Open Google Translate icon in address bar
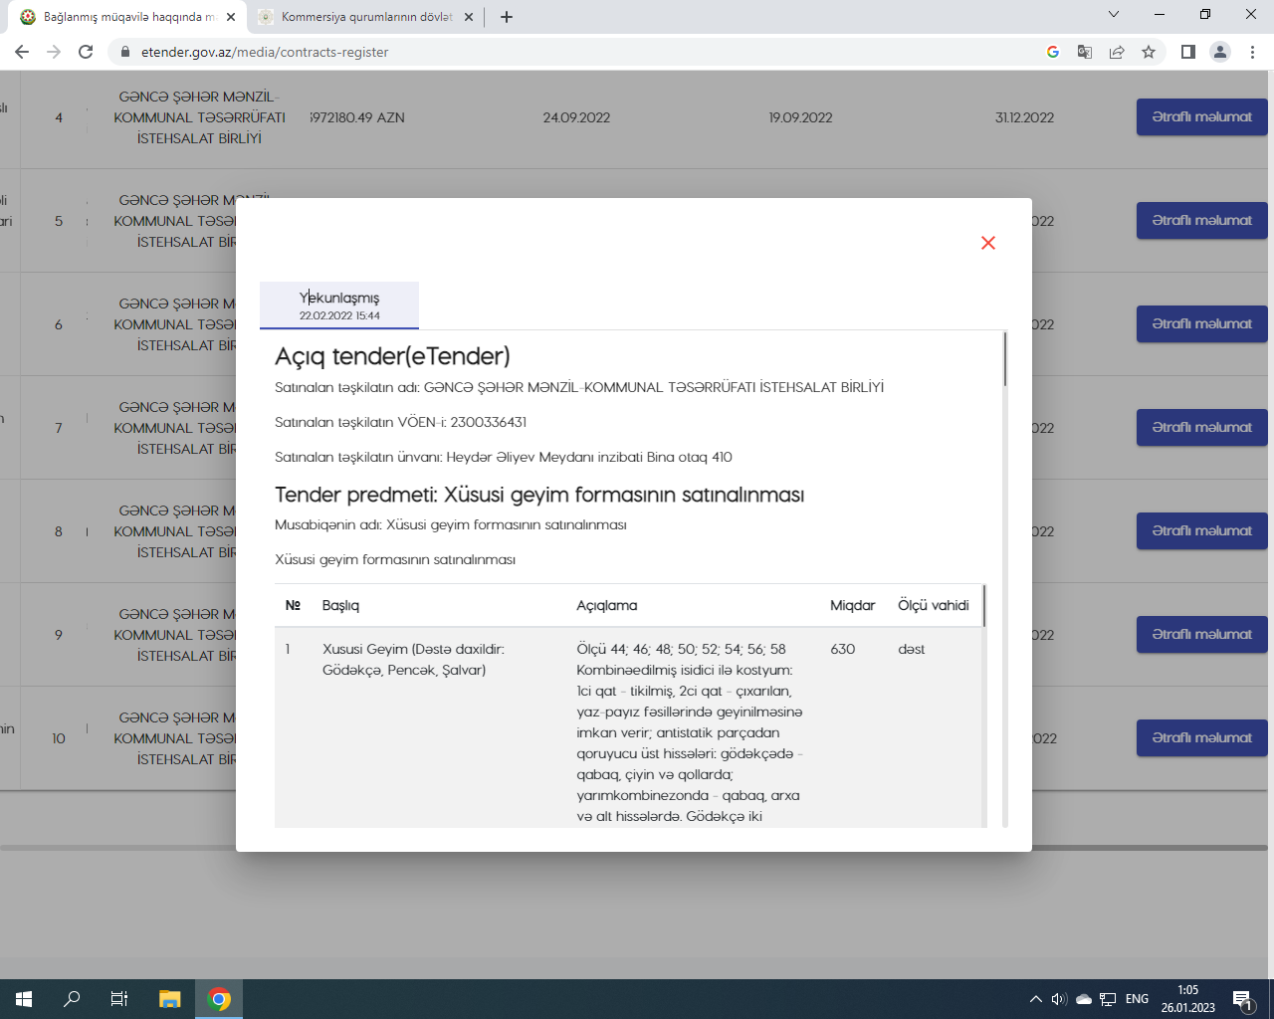Image resolution: width=1274 pixels, height=1019 pixels. (x=1085, y=52)
